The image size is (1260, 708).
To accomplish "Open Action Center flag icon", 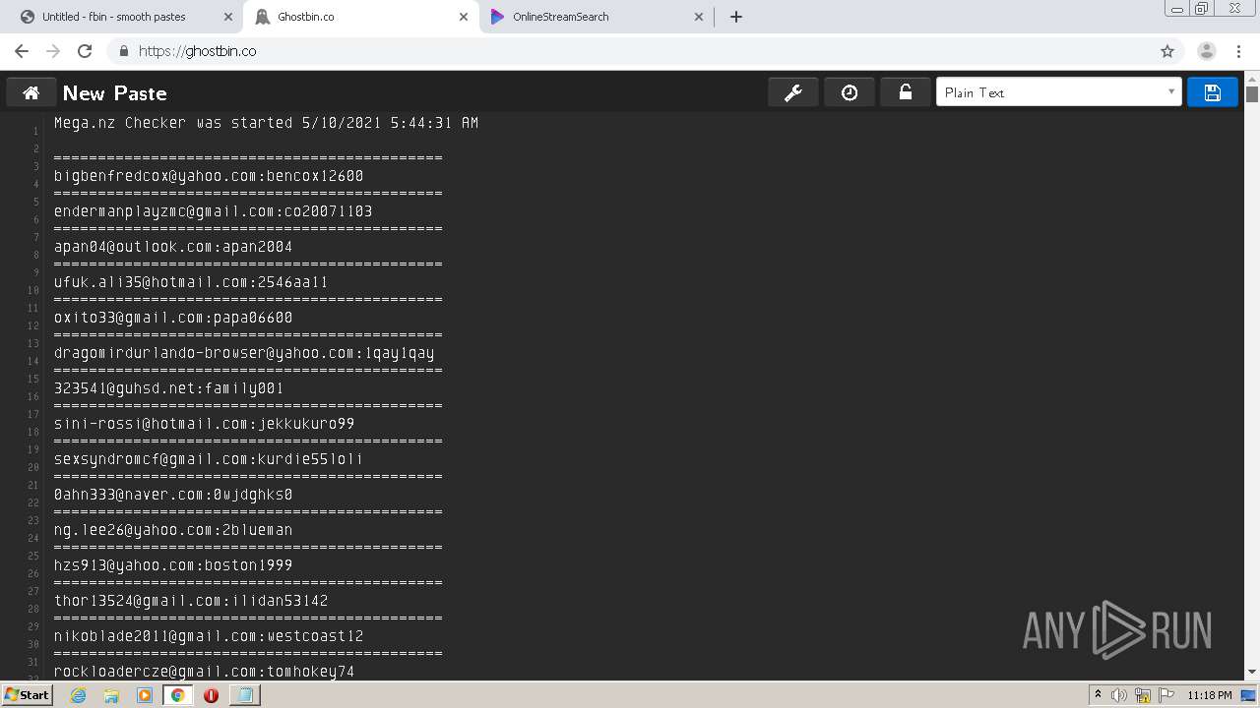I will (x=1165, y=695).
